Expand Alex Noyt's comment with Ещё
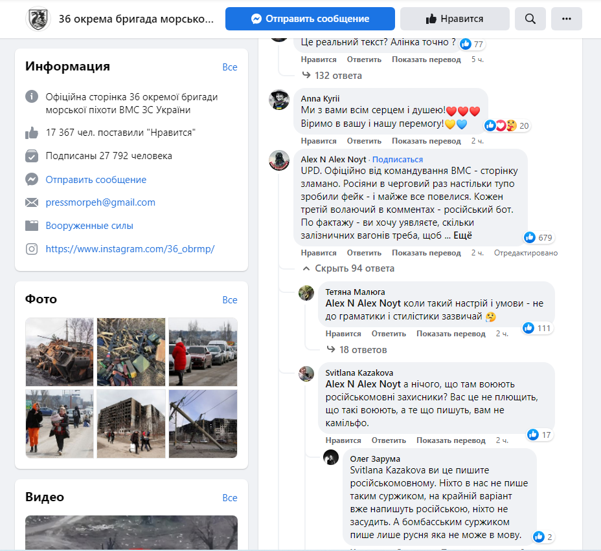 pos(462,235)
